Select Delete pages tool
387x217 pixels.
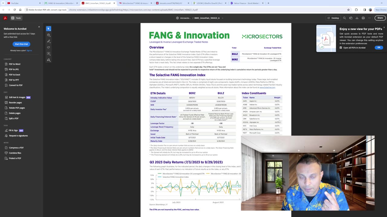point(15,113)
